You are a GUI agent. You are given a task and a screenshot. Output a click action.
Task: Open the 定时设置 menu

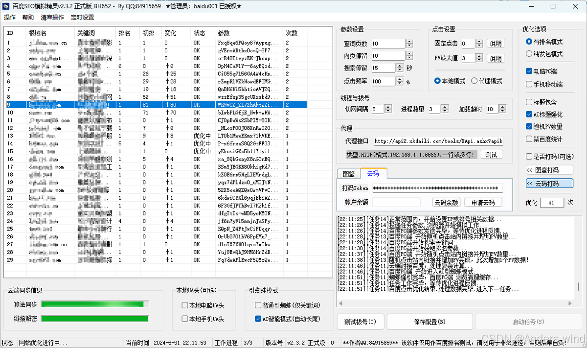click(82, 18)
